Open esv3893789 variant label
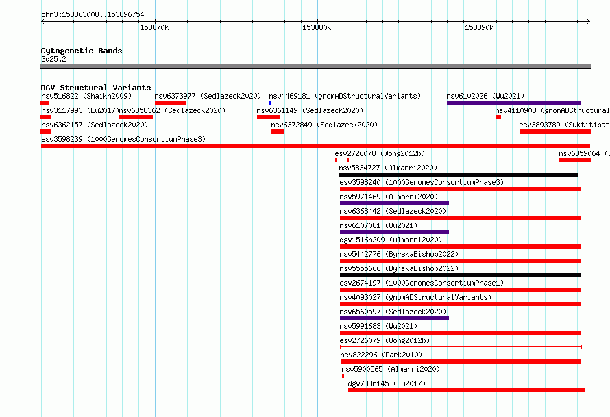The height and width of the screenshot is (417, 610). [x=564, y=125]
